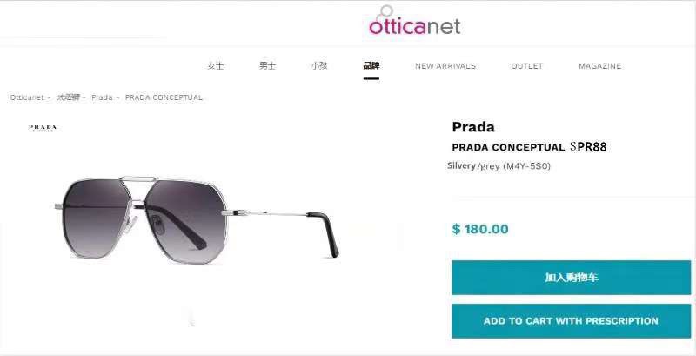
Task: Click the Prada product brand heading
Action: point(473,127)
